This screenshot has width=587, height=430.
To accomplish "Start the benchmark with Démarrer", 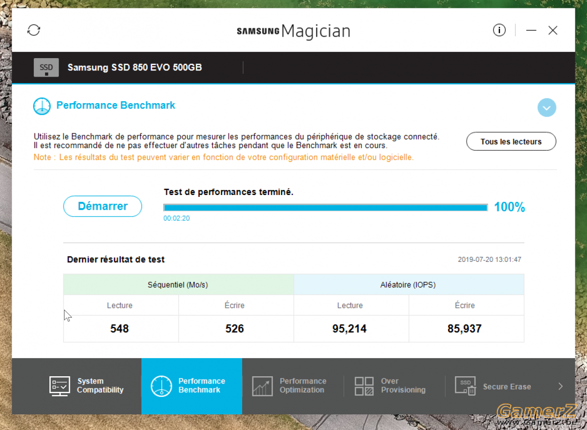I will pyautogui.click(x=103, y=206).
